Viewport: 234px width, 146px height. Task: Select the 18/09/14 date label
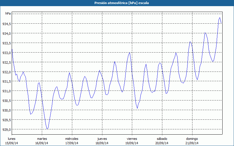point(102,143)
